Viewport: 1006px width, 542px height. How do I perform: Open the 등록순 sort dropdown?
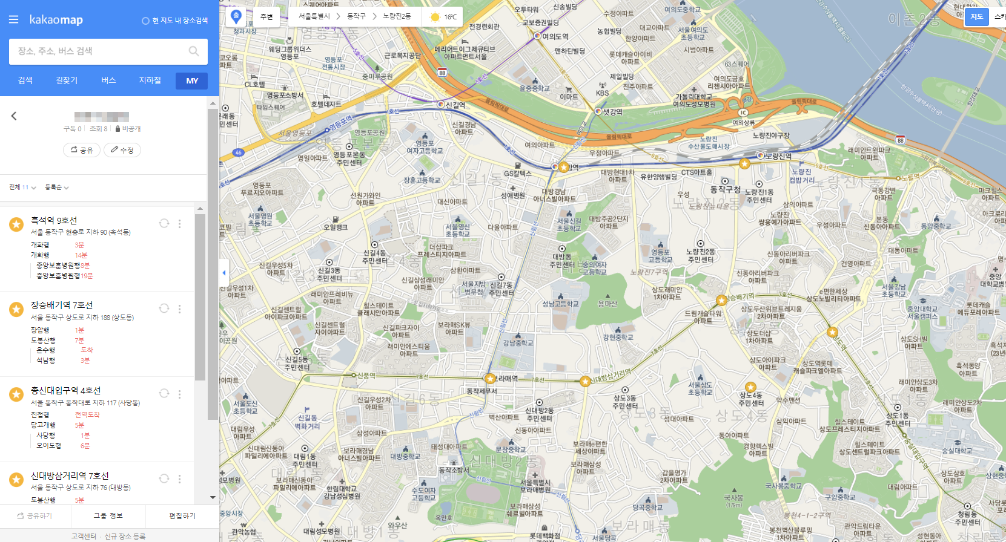[57, 188]
